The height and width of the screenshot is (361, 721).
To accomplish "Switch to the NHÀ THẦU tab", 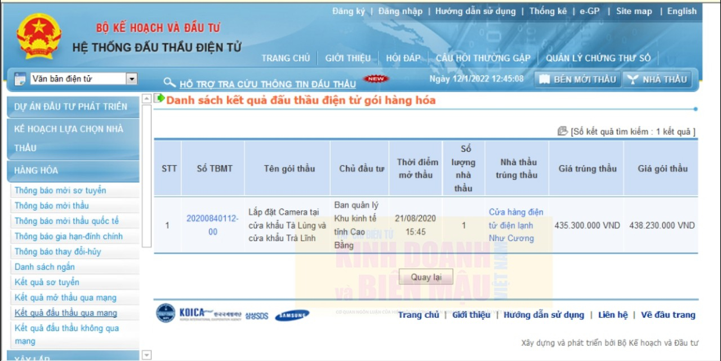I will click(x=657, y=79).
